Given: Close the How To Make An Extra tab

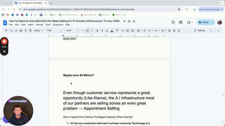Looking at the screenshot, I should 46,3.
